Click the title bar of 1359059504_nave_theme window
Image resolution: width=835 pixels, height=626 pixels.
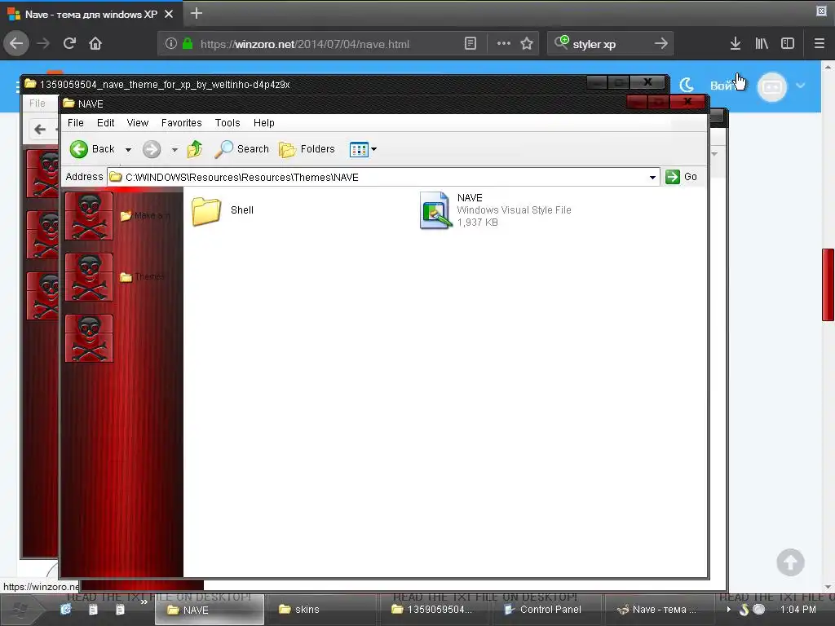(303, 84)
